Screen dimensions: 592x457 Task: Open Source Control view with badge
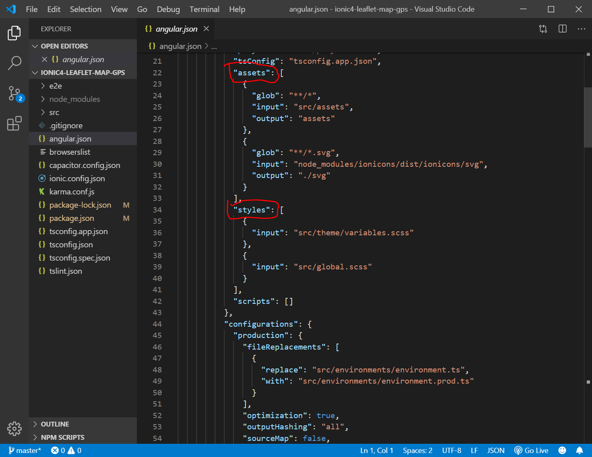[15, 94]
